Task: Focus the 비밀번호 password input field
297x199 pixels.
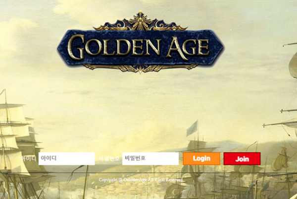Action: 150,158
